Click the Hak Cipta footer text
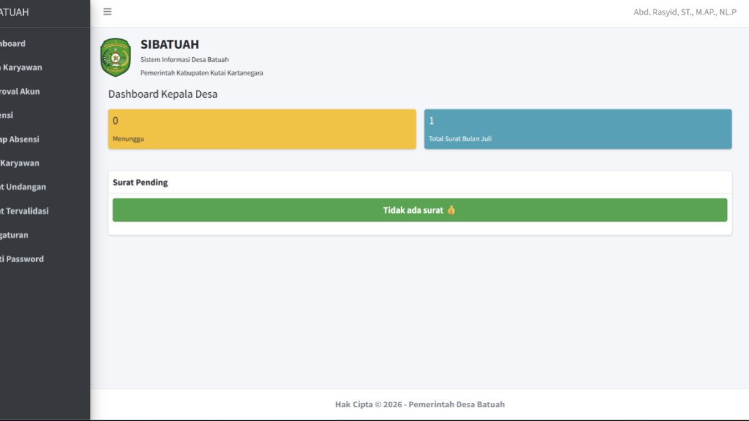Image resolution: width=749 pixels, height=421 pixels. click(x=420, y=404)
